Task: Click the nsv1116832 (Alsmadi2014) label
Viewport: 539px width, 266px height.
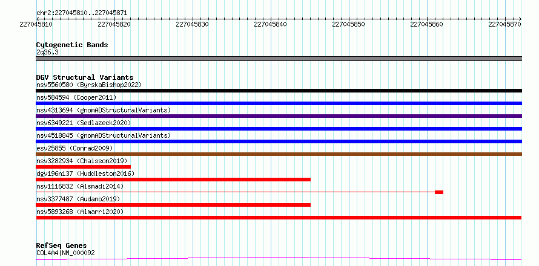Action: [80, 186]
